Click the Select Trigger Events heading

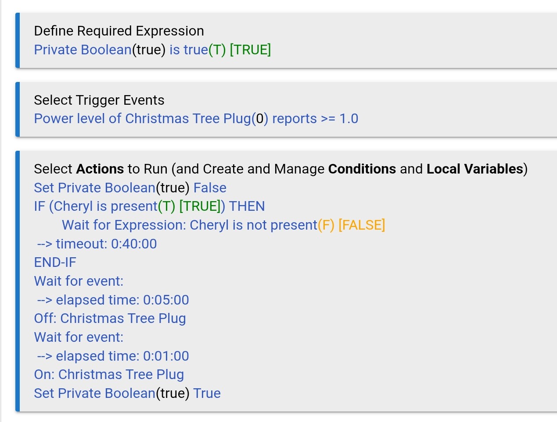point(99,100)
